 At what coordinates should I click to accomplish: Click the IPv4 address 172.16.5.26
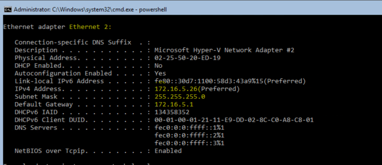177,89
